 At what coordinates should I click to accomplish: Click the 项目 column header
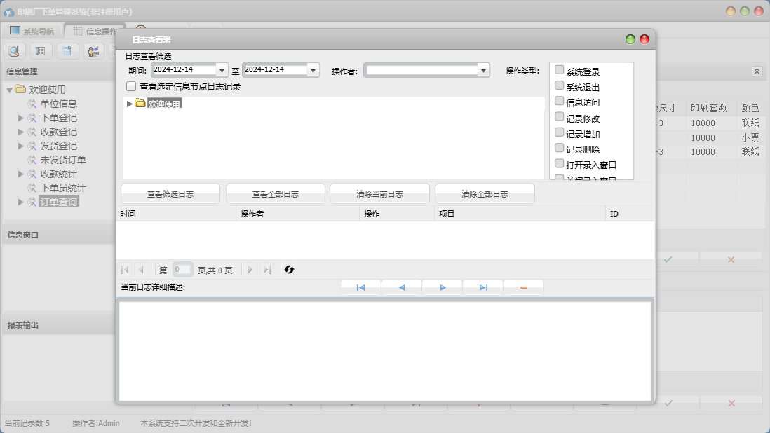click(x=520, y=214)
